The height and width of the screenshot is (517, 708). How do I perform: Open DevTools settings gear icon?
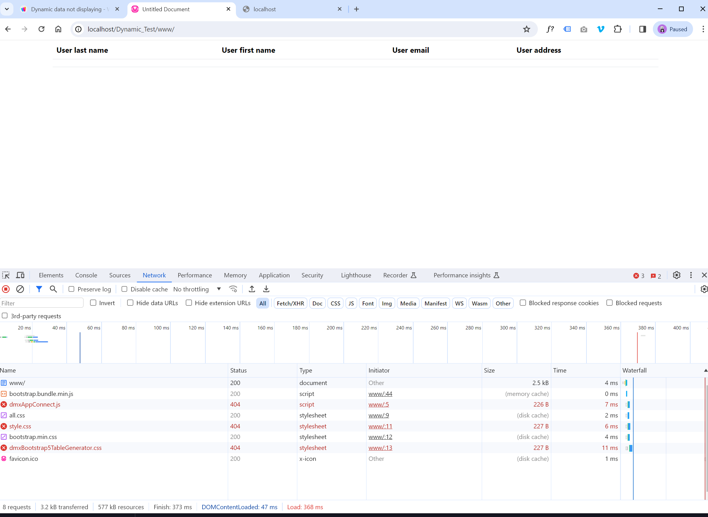tap(677, 276)
